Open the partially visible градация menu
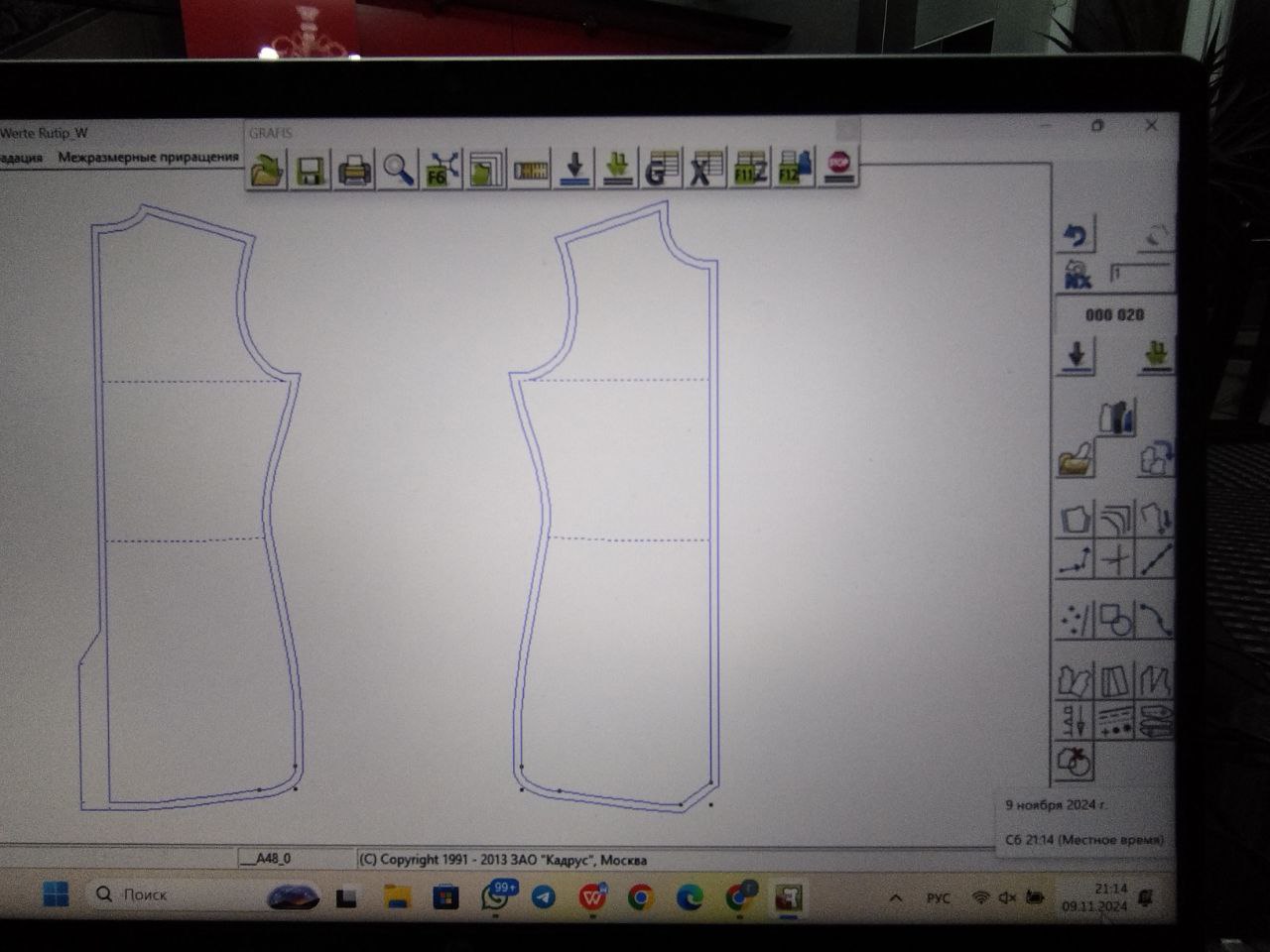This screenshot has height=952, width=1270. pyautogui.click(x=21, y=158)
